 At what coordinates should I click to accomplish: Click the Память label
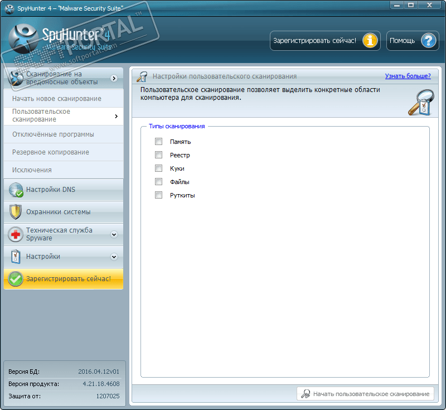coord(180,142)
